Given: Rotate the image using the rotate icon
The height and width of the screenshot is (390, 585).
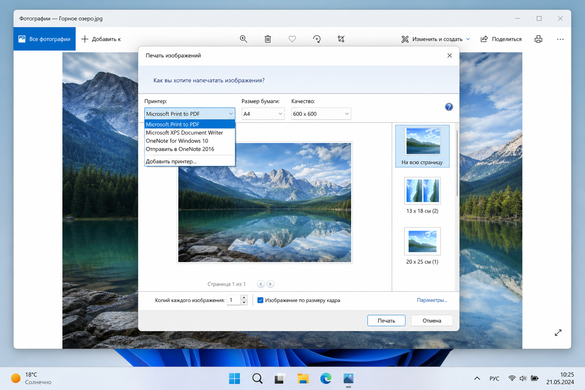Looking at the screenshot, I should pyautogui.click(x=317, y=39).
